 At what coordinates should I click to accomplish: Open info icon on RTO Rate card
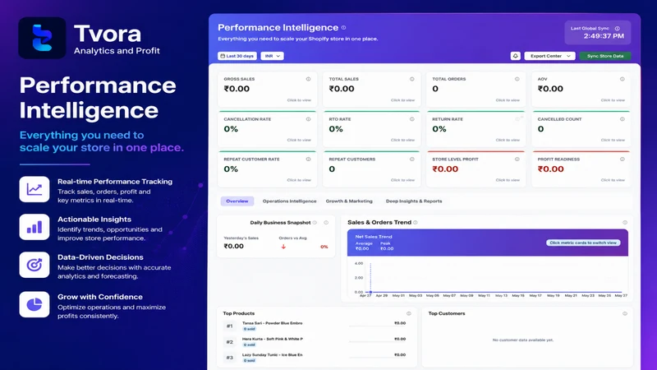[412, 119]
